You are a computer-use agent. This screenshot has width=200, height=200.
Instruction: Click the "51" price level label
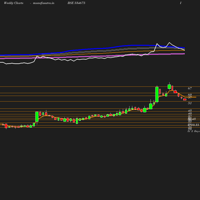190,103
